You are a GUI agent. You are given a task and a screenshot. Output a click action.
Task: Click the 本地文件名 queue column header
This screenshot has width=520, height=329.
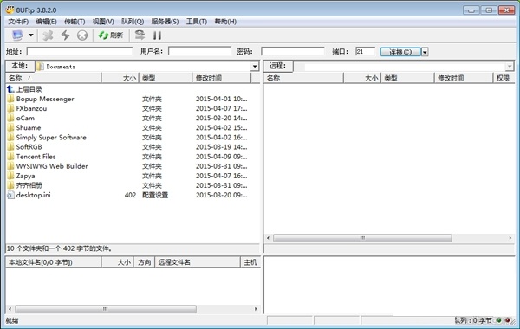[x=54, y=262]
